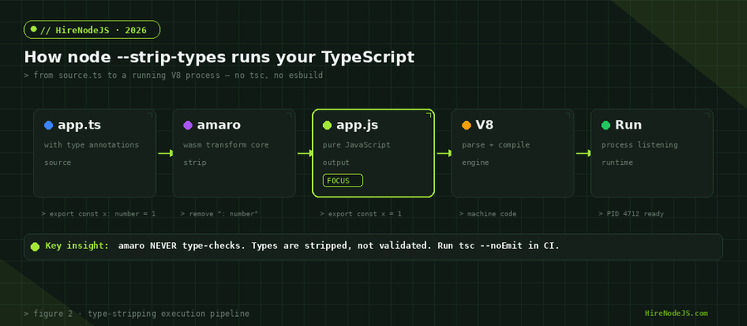
Task: Click the 'export const x: number = 1' caption
Action: [99, 214]
